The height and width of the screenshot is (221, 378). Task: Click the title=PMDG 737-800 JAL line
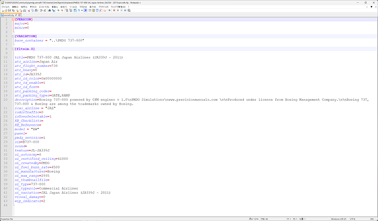coord(68,57)
